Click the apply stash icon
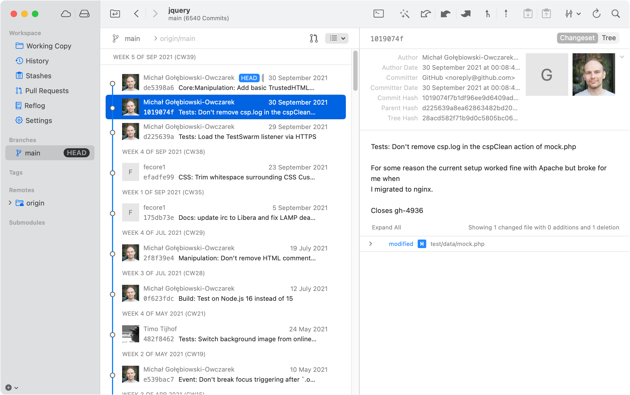This screenshot has height=395, width=630. tap(546, 14)
